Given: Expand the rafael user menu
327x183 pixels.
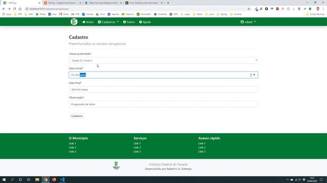Looking at the screenshot, I should click(248, 22).
